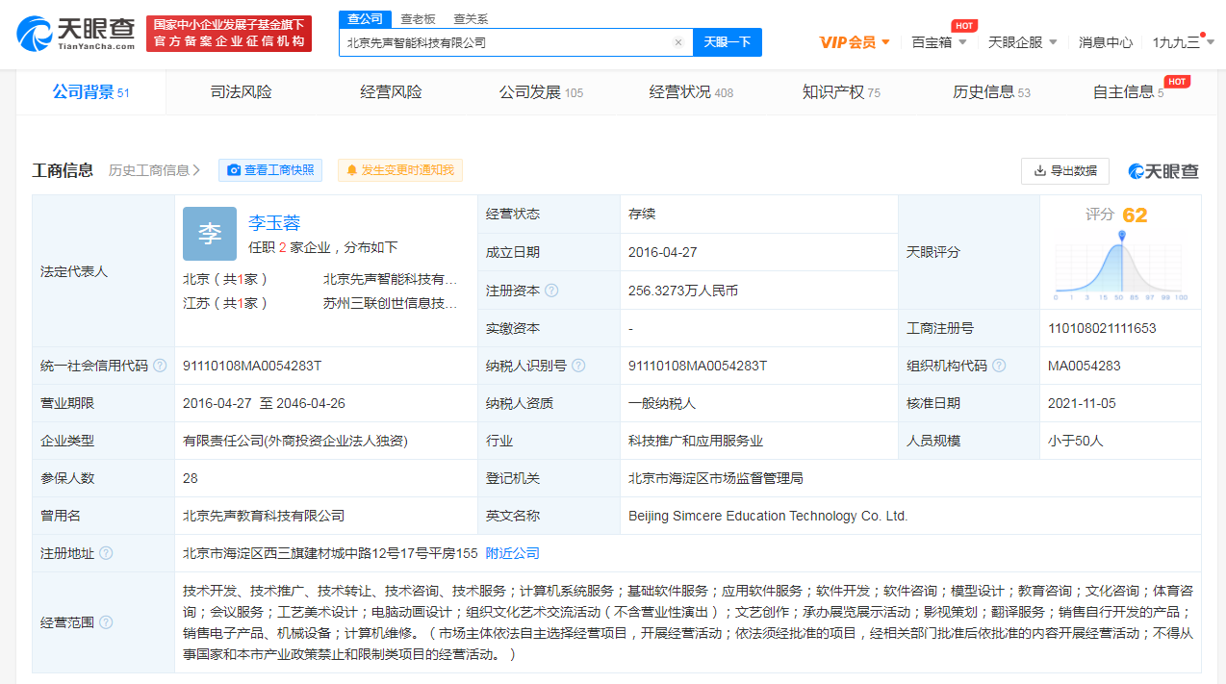Click the help icon beside 经营范围
1226x684 pixels.
[x=106, y=622]
